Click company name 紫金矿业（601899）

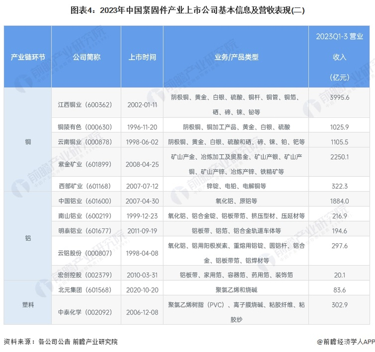click(85, 164)
